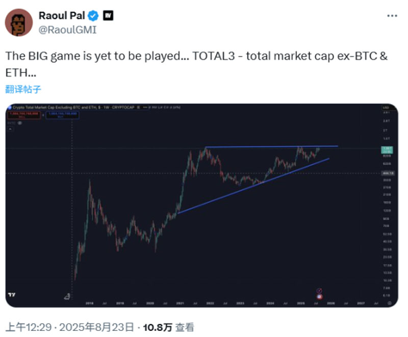Click the 翻译帖子 translate post link

click(23, 89)
